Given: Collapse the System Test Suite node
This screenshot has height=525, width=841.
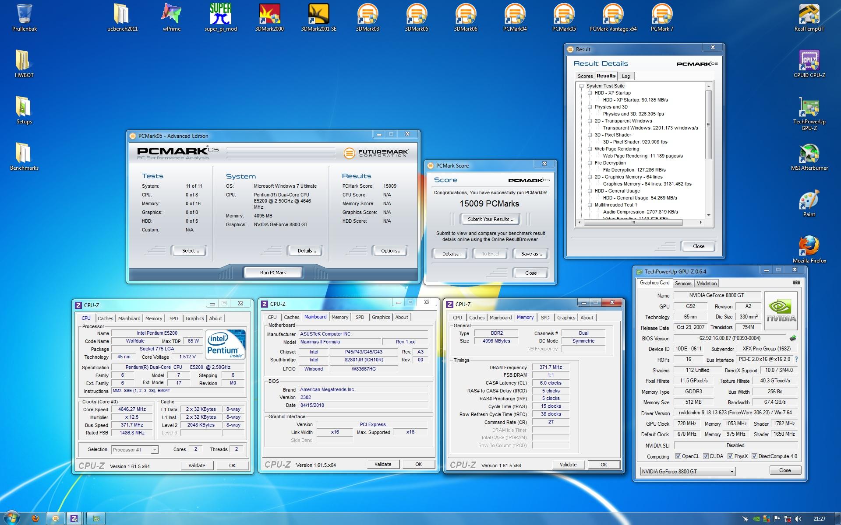Looking at the screenshot, I should (582, 86).
